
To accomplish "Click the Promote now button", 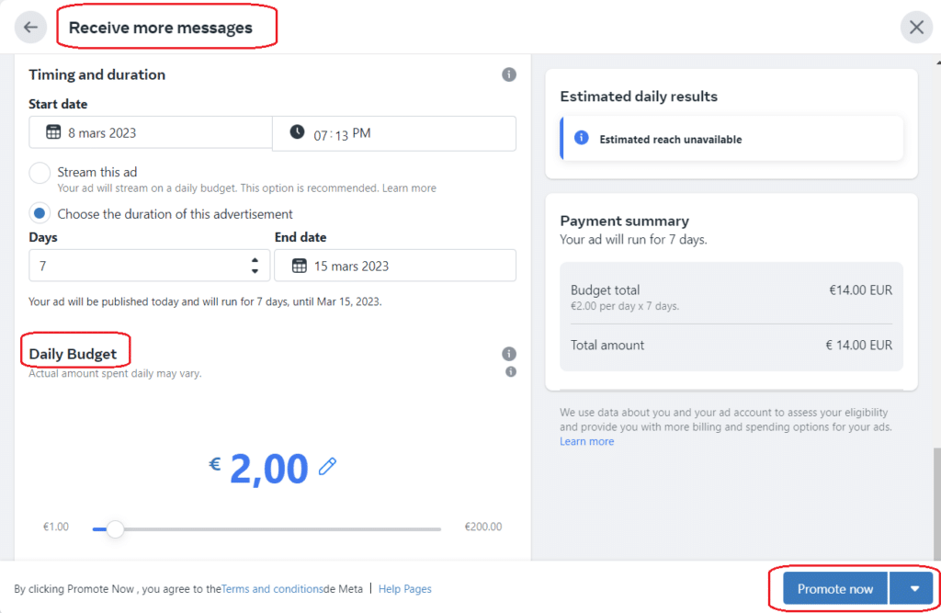I will (834, 588).
